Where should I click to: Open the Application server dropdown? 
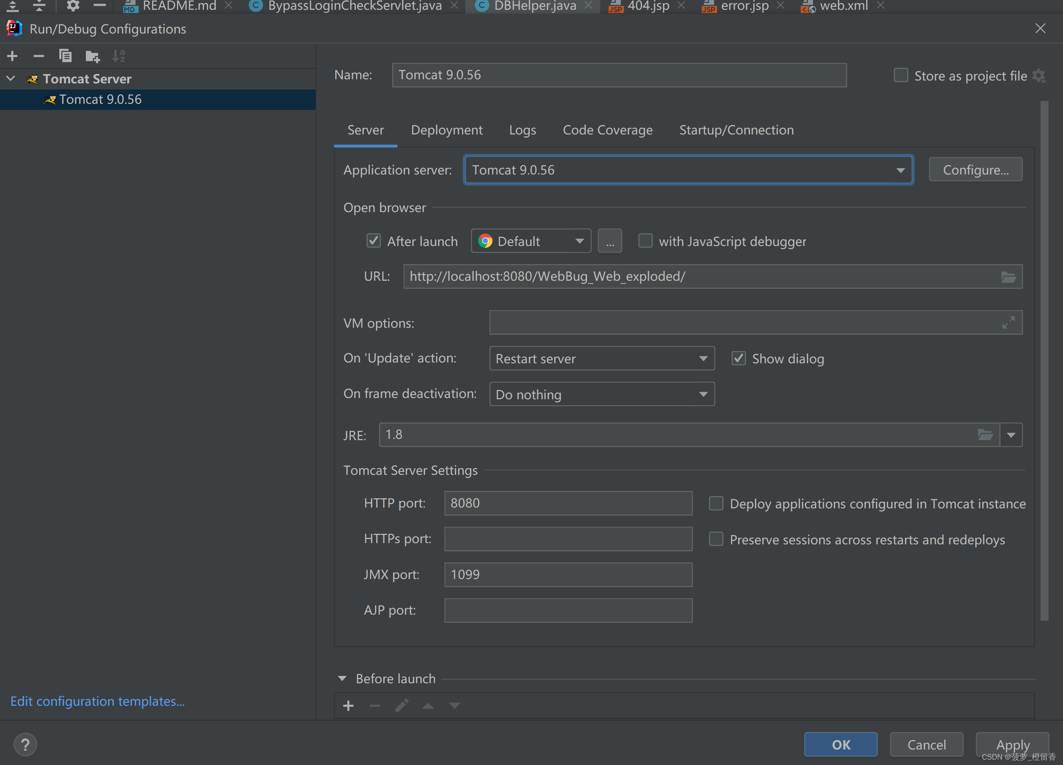point(688,170)
